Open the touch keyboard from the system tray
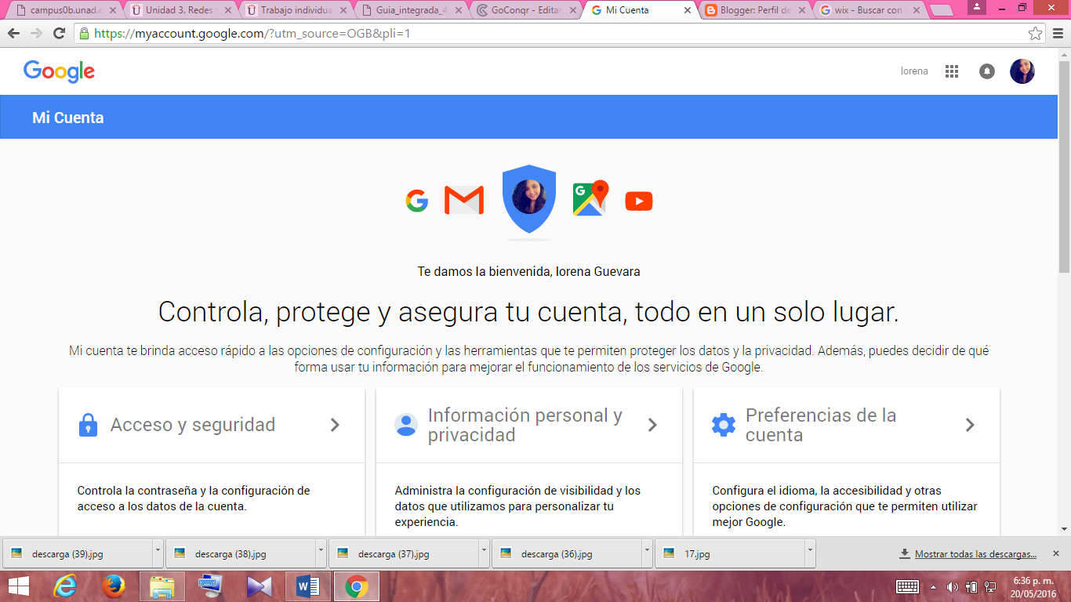 [908, 586]
